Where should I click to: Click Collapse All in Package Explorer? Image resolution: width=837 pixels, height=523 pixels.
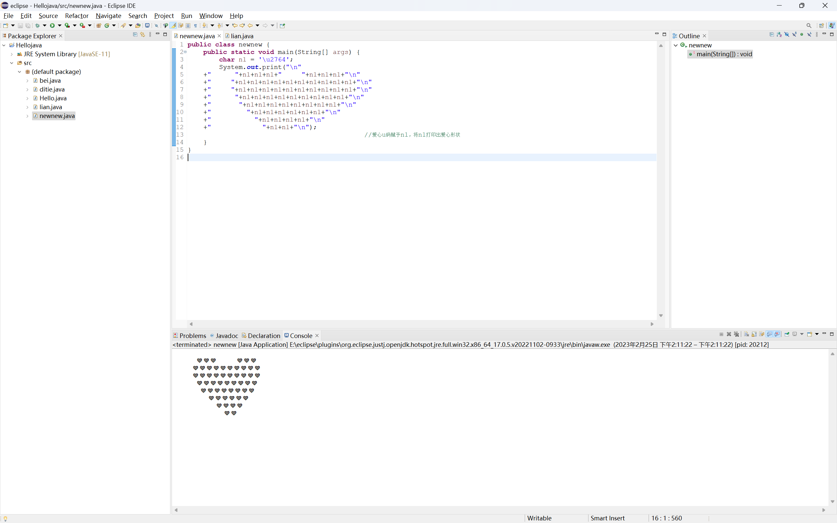135,35
